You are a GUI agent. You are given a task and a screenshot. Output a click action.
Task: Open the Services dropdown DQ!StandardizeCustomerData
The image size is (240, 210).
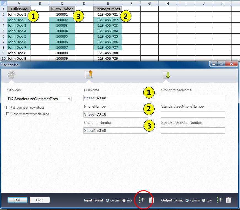(39, 99)
